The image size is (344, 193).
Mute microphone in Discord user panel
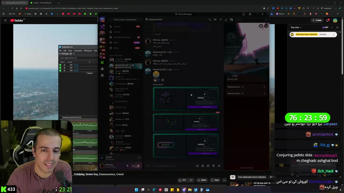coord(127,166)
